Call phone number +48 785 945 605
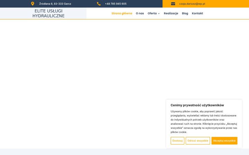The height and width of the screenshot is (155, 249). (116, 4)
